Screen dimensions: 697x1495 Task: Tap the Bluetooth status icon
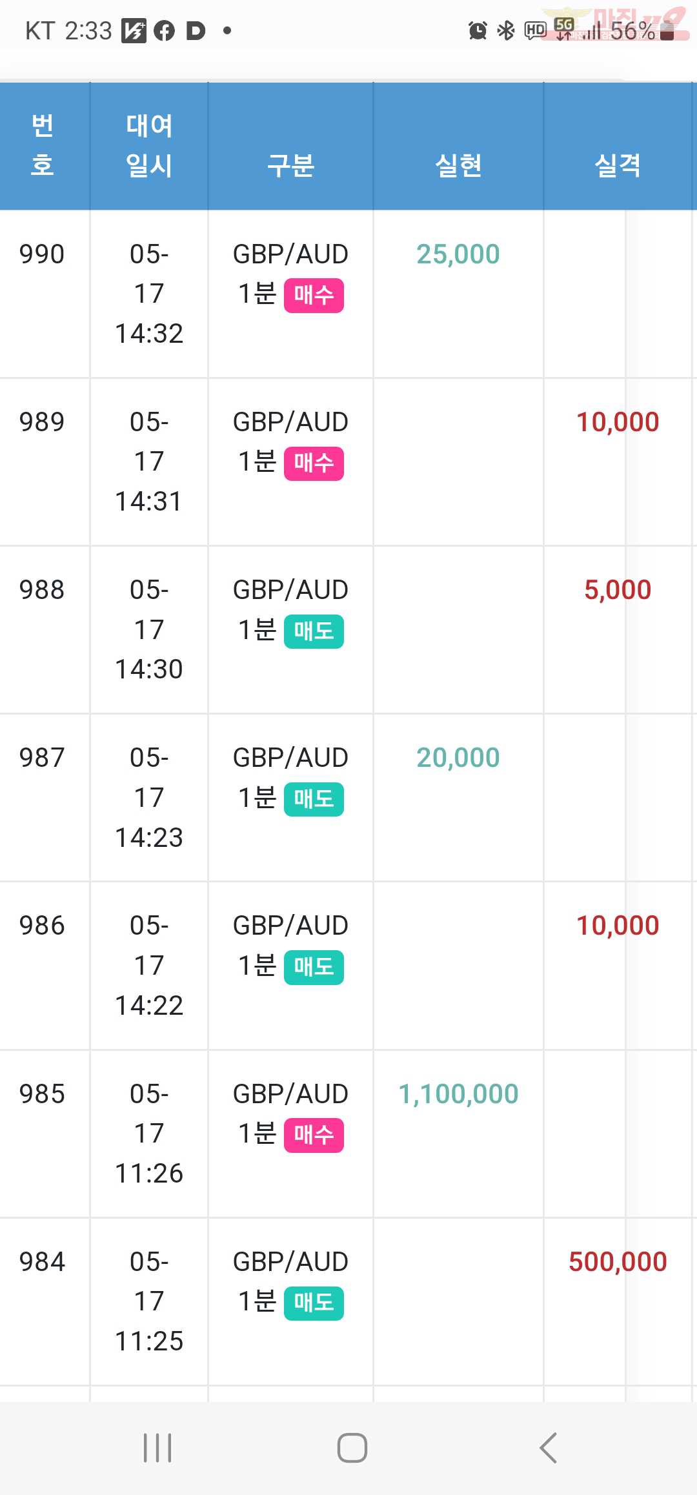(x=506, y=30)
